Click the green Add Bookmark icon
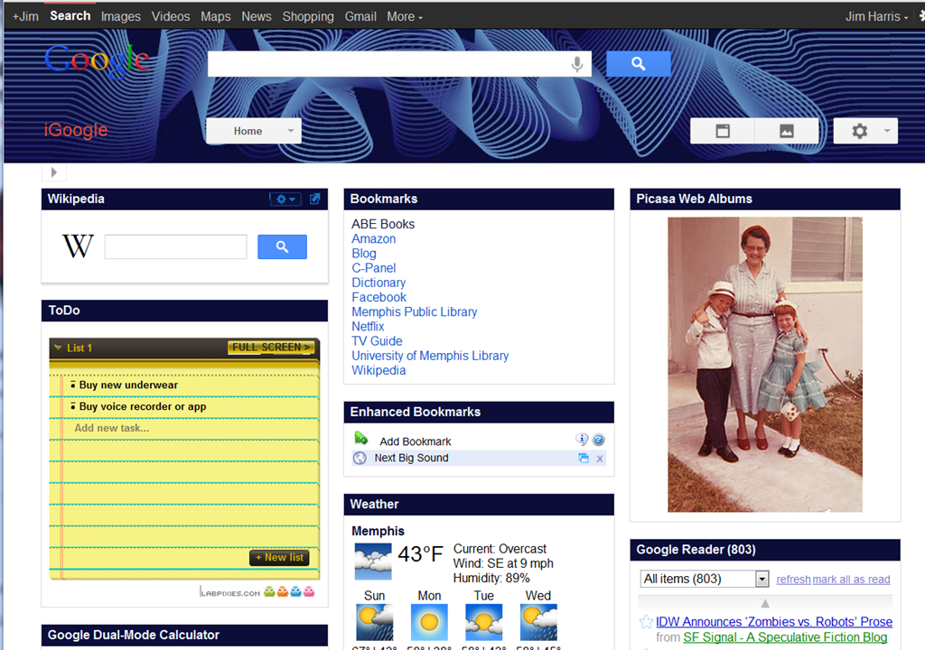The height and width of the screenshot is (650, 925). pyautogui.click(x=361, y=440)
